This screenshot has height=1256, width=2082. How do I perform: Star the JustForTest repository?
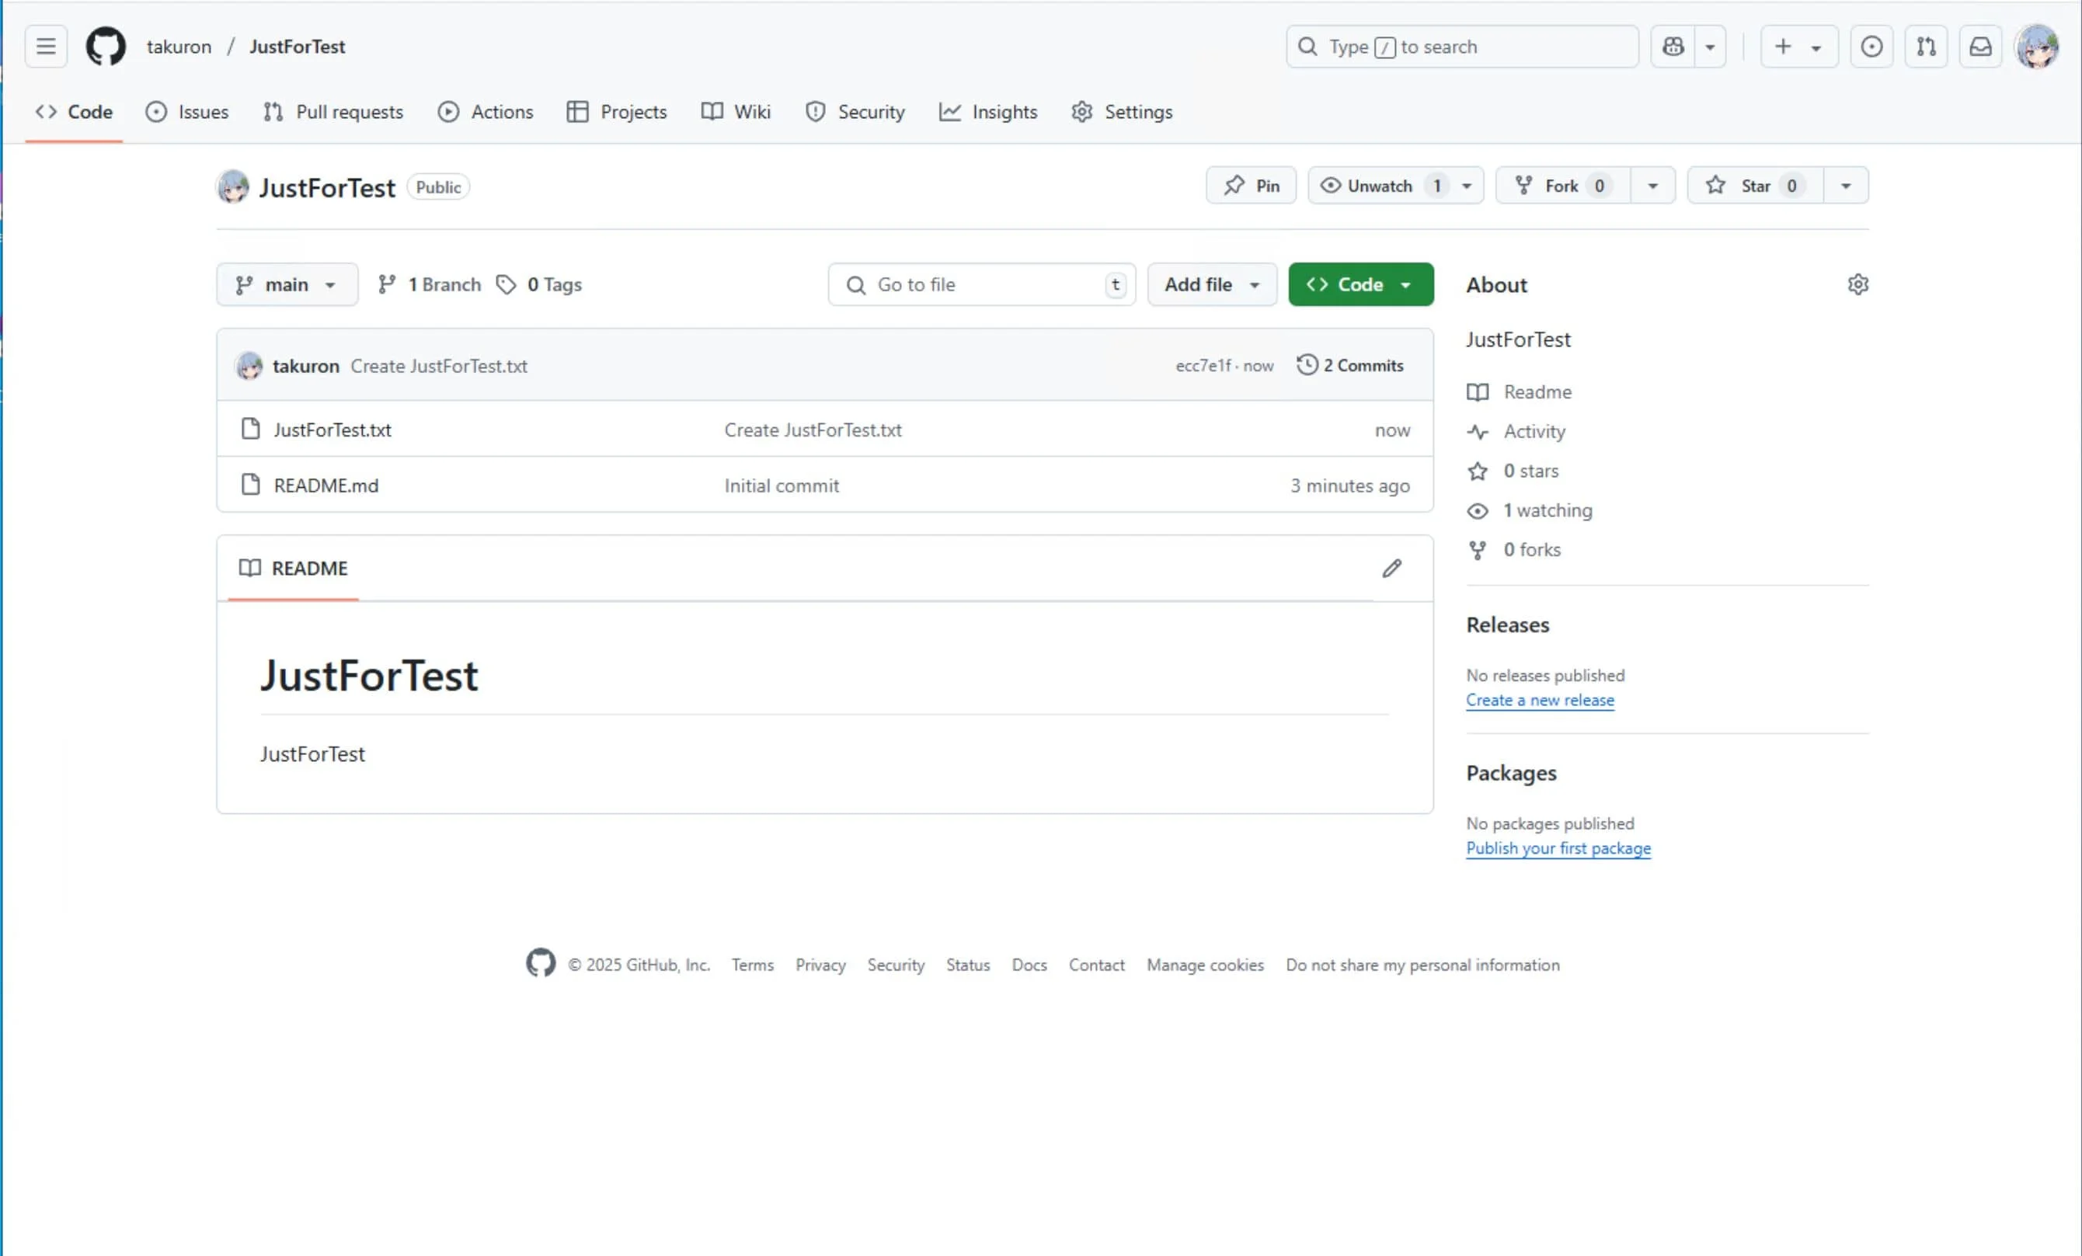[x=1755, y=186]
